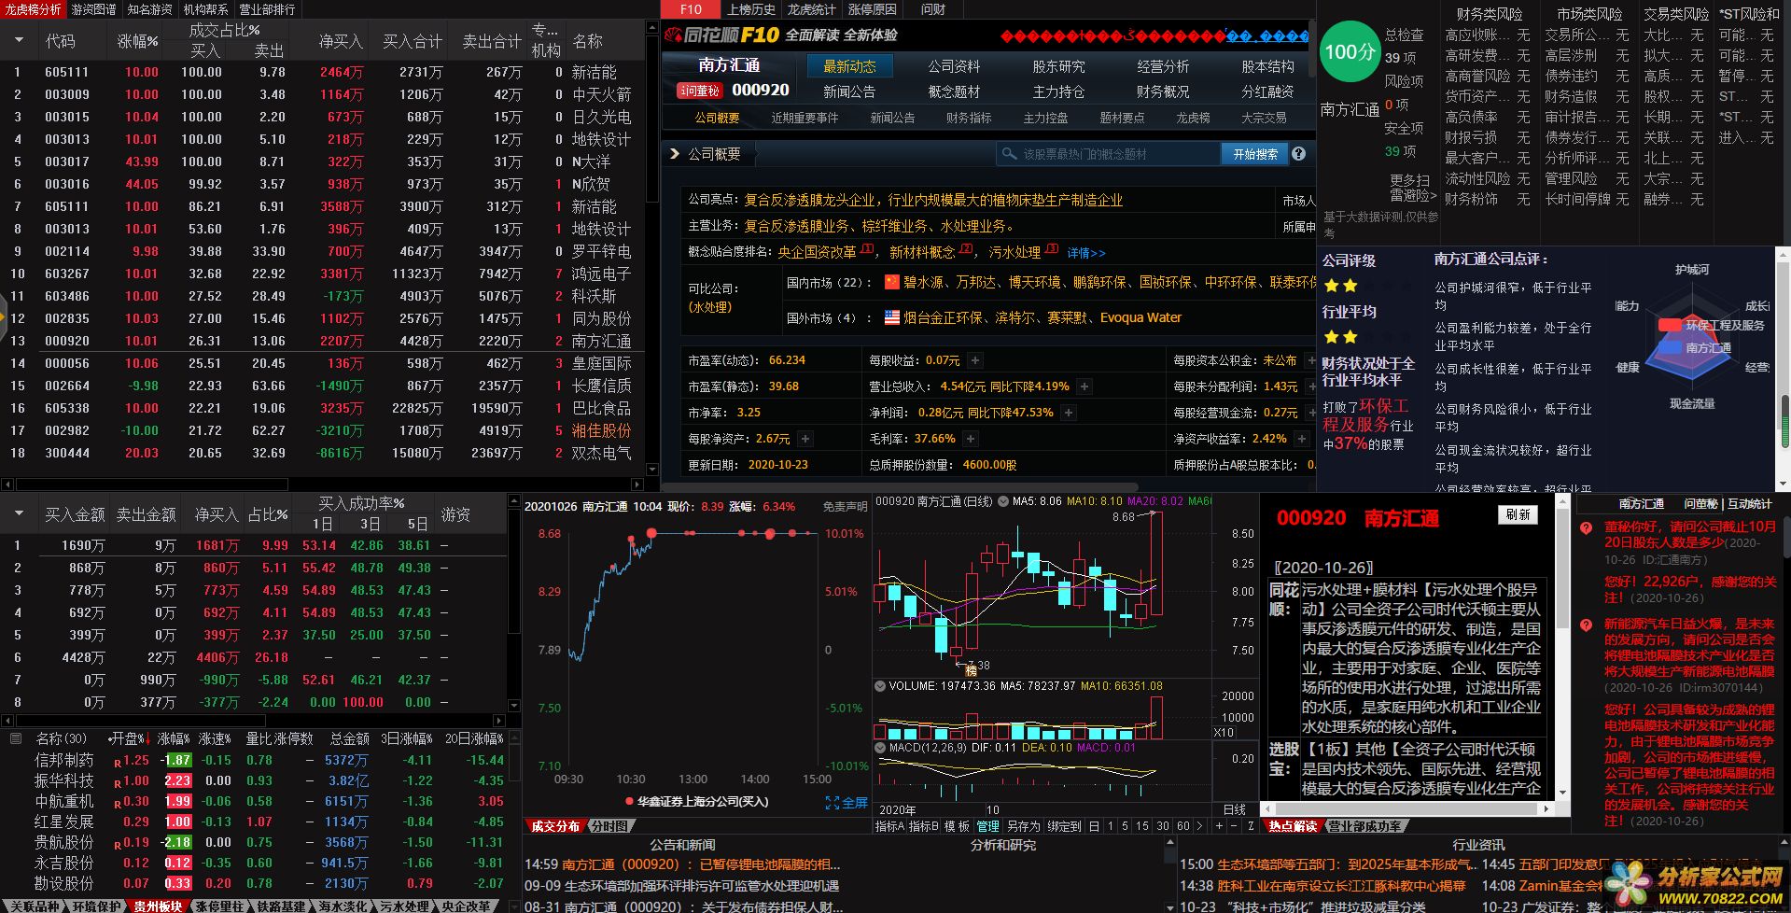Select the 日 daily period button
The height and width of the screenshot is (913, 1791).
(1094, 826)
